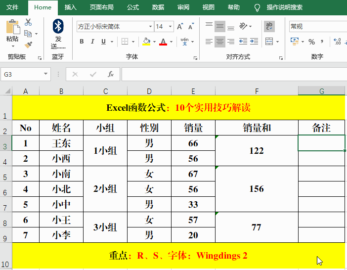This screenshot has width=347, height=270.
Task: Apply percent style format
Action: click(x=311, y=42)
